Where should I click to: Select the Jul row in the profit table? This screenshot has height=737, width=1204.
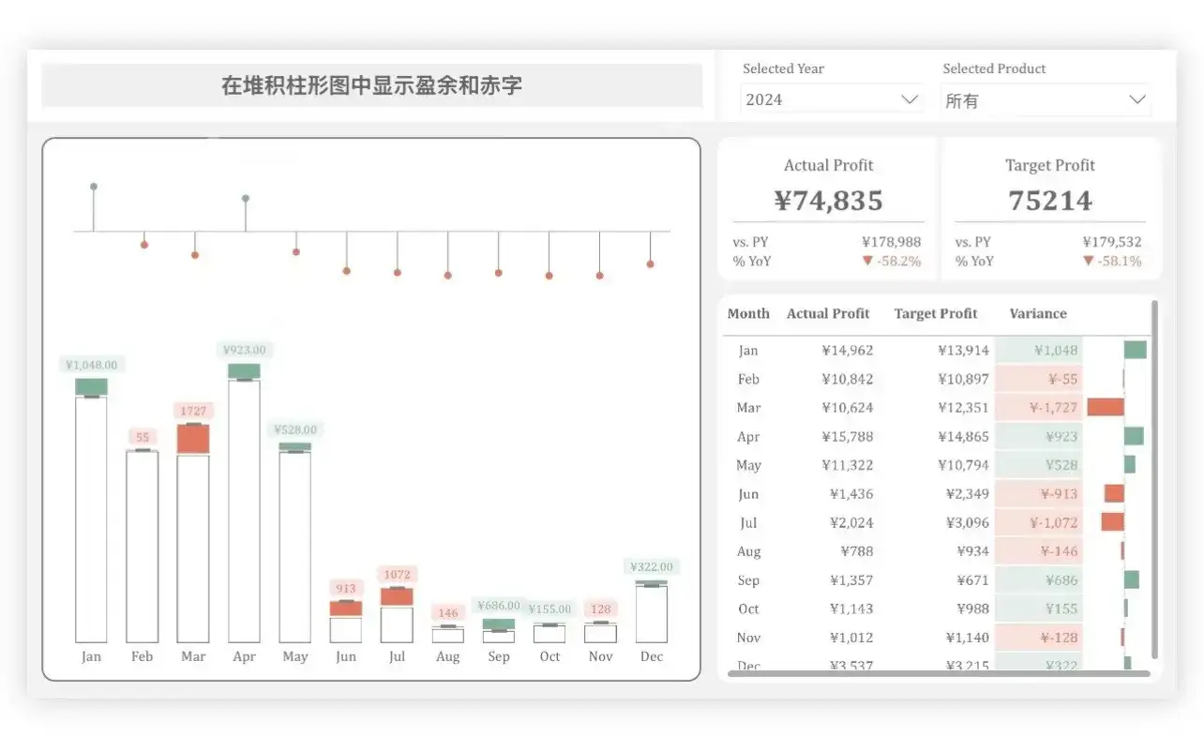click(x=891, y=522)
